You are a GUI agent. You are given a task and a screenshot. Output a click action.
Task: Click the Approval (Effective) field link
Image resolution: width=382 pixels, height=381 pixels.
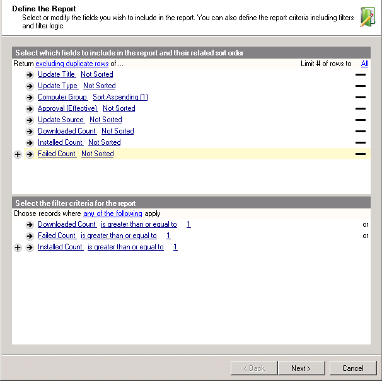coord(67,108)
